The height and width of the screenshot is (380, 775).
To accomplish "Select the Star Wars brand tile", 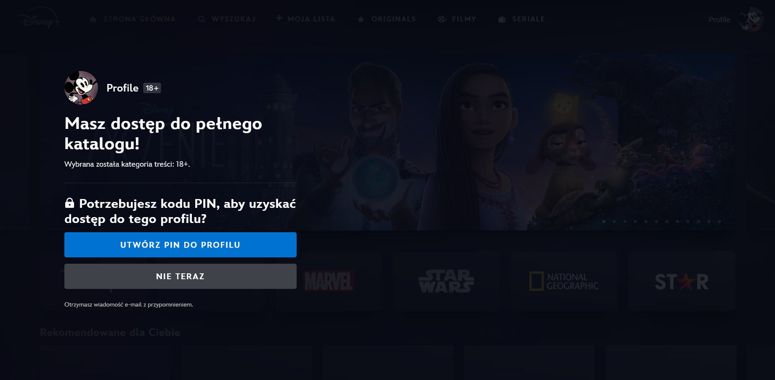I will [446, 281].
